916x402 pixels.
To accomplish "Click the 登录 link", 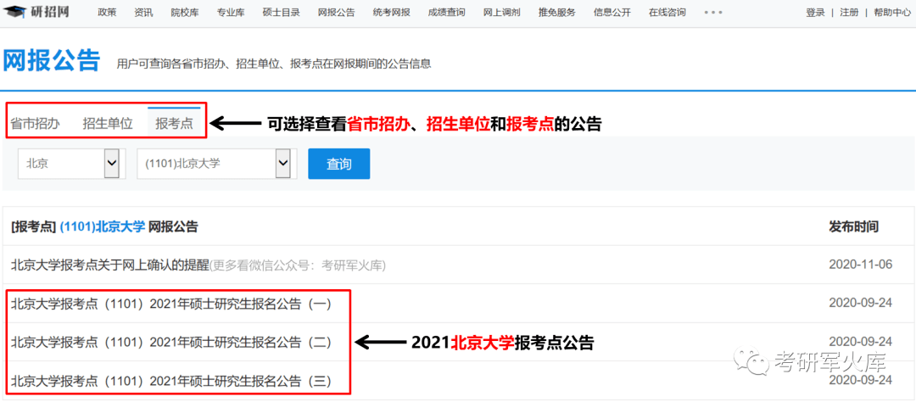I will [x=816, y=12].
